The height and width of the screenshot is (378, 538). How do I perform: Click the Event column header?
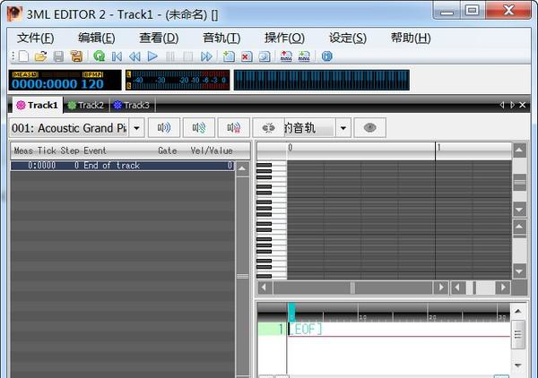point(95,150)
